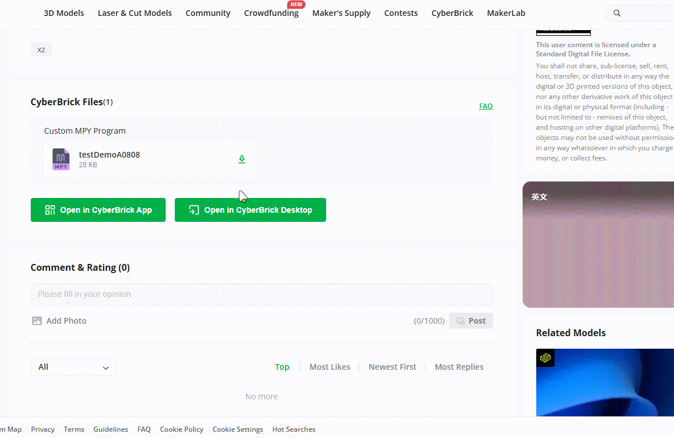Focus the comment opinion text field
Image resolution: width=674 pixels, height=438 pixels.
click(x=261, y=295)
